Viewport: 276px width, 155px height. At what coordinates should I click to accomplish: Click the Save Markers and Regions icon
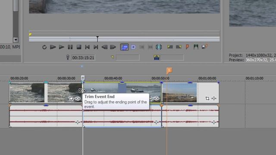204,47
